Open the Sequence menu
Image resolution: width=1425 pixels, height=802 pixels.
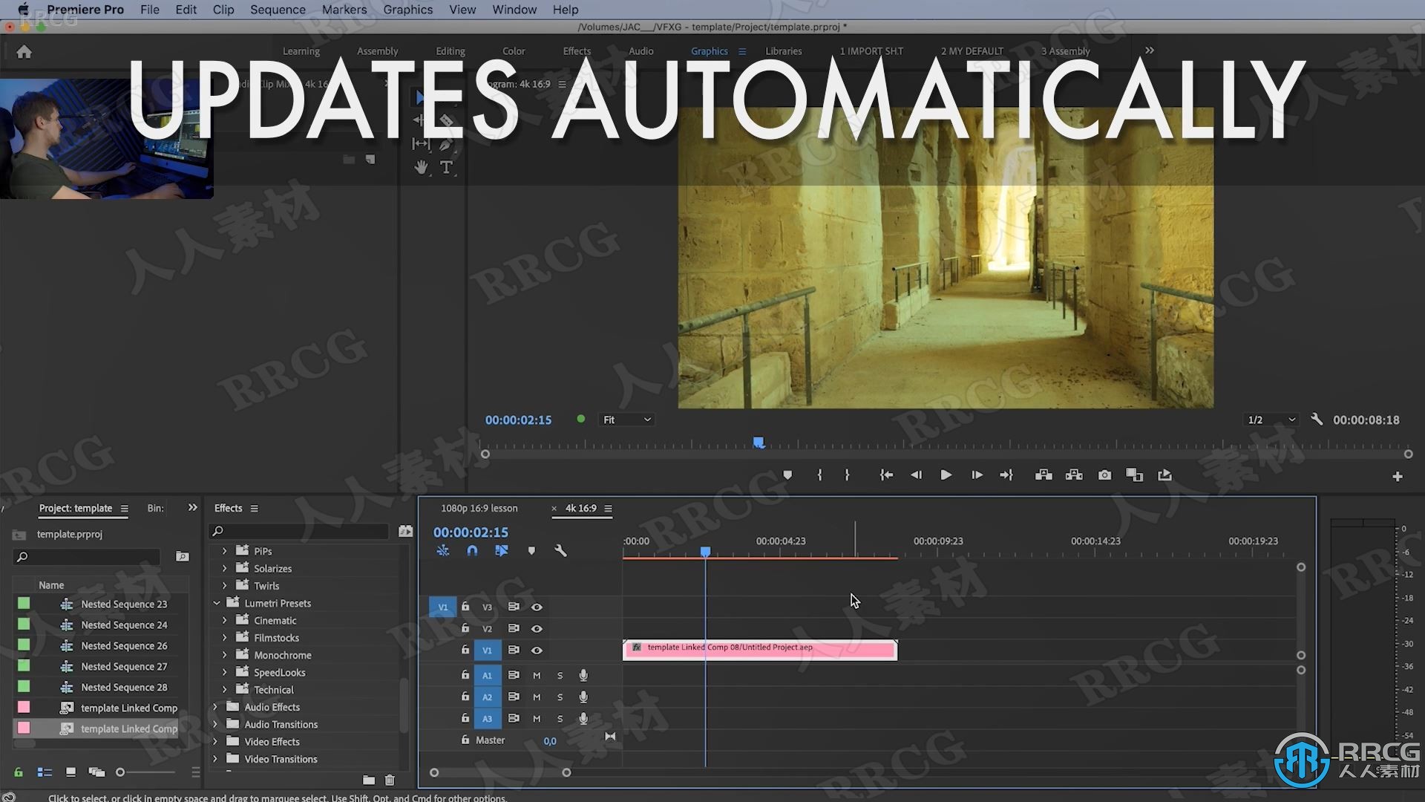[x=278, y=10]
